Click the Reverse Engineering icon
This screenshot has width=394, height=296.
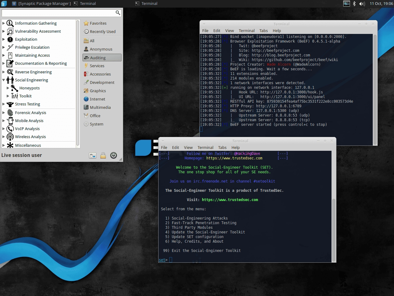click(x=10, y=72)
